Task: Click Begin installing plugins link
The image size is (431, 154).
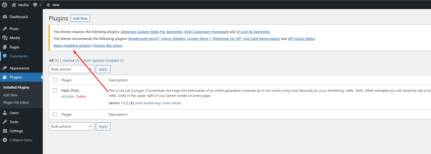Action: pyautogui.click(x=72, y=46)
